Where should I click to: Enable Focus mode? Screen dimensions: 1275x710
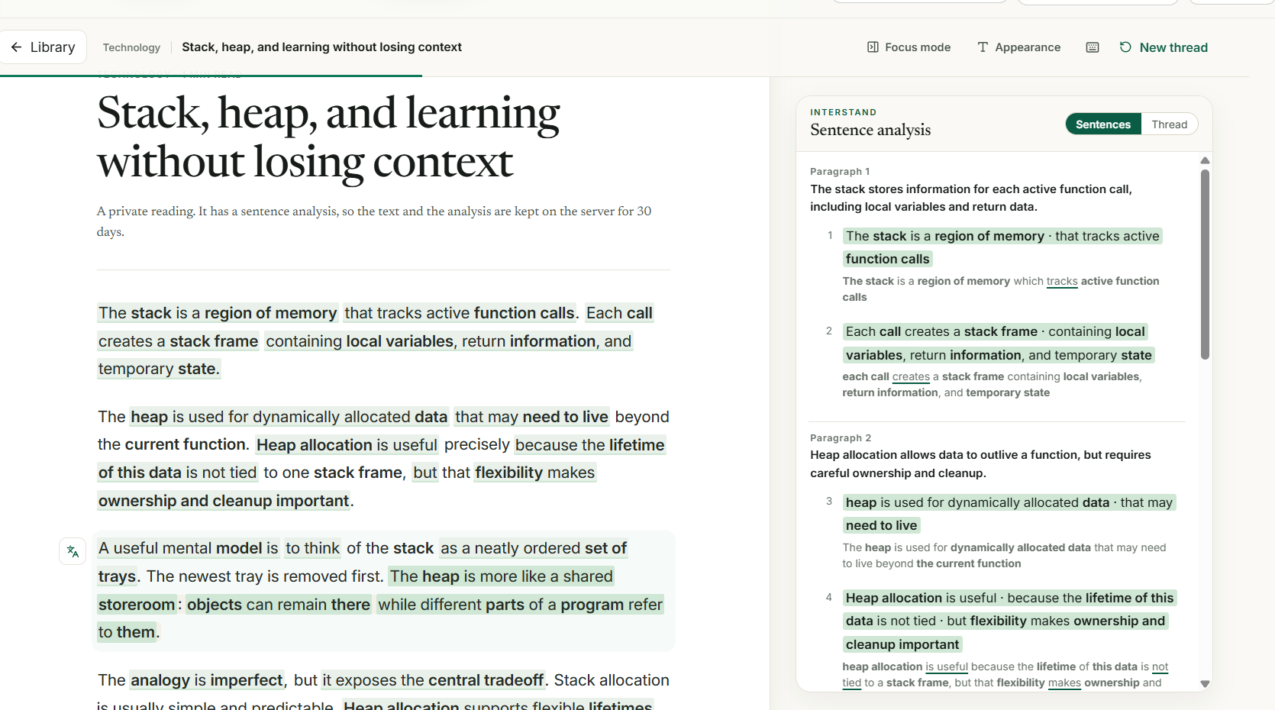(909, 47)
